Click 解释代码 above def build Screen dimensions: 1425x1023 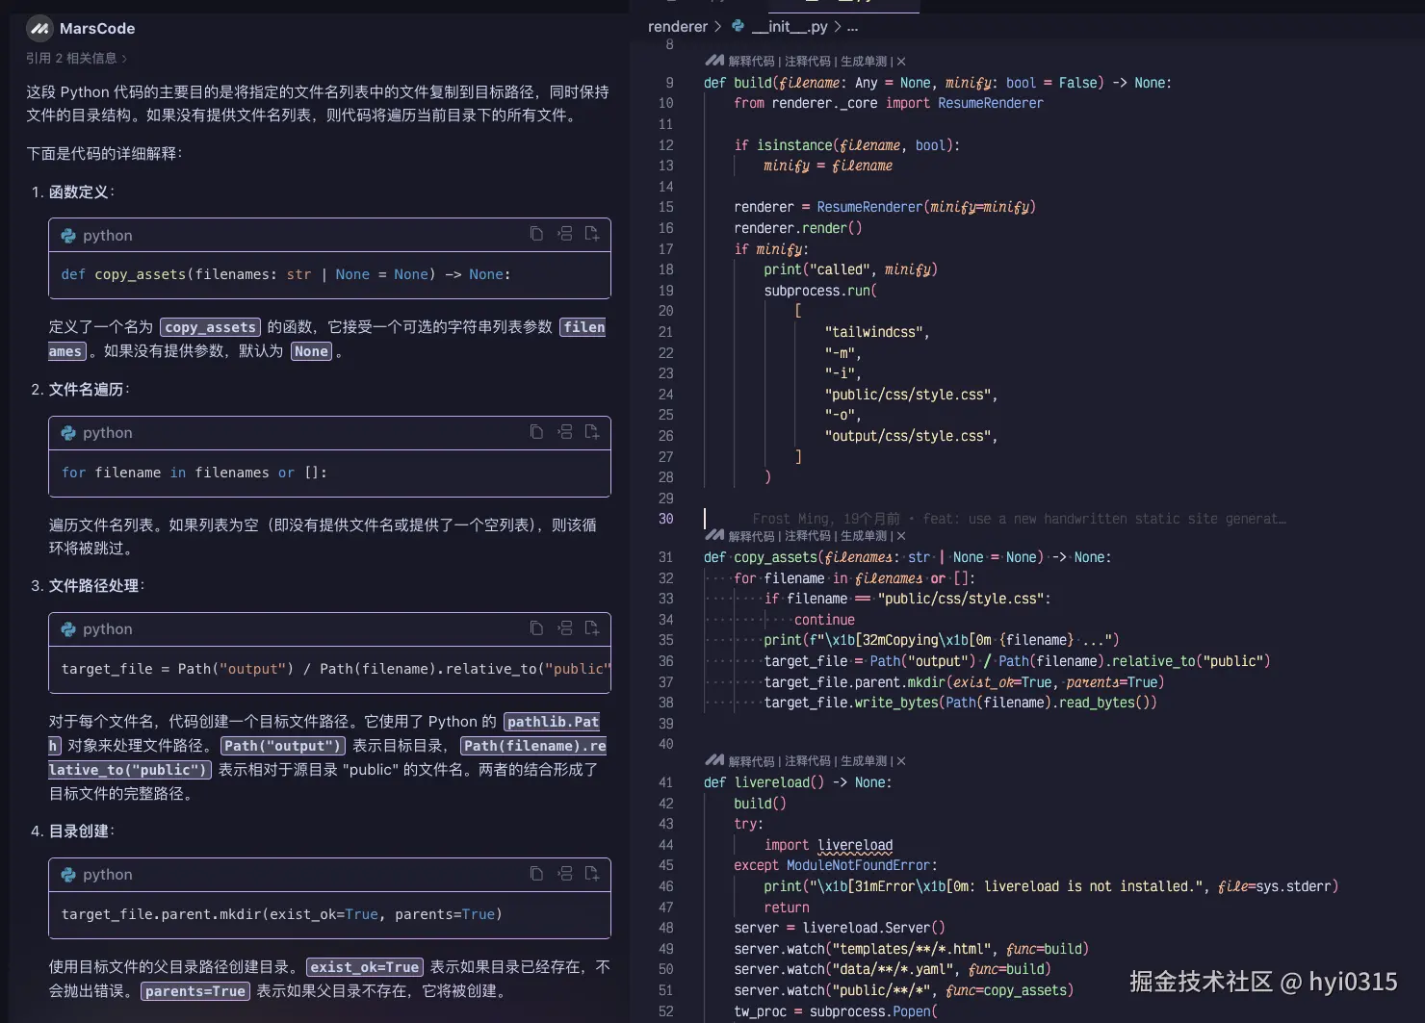751,62
